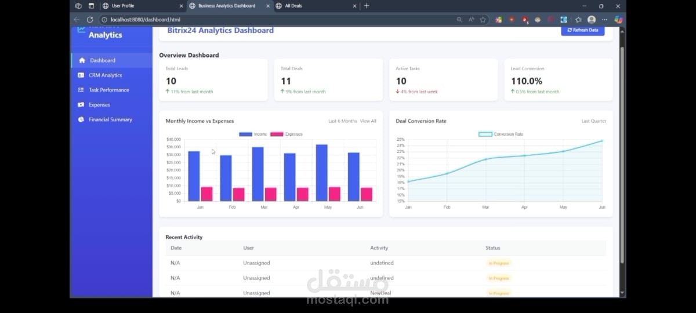Click the May income bar
Screen dimensions: 696x313
(x=322, y=173)
